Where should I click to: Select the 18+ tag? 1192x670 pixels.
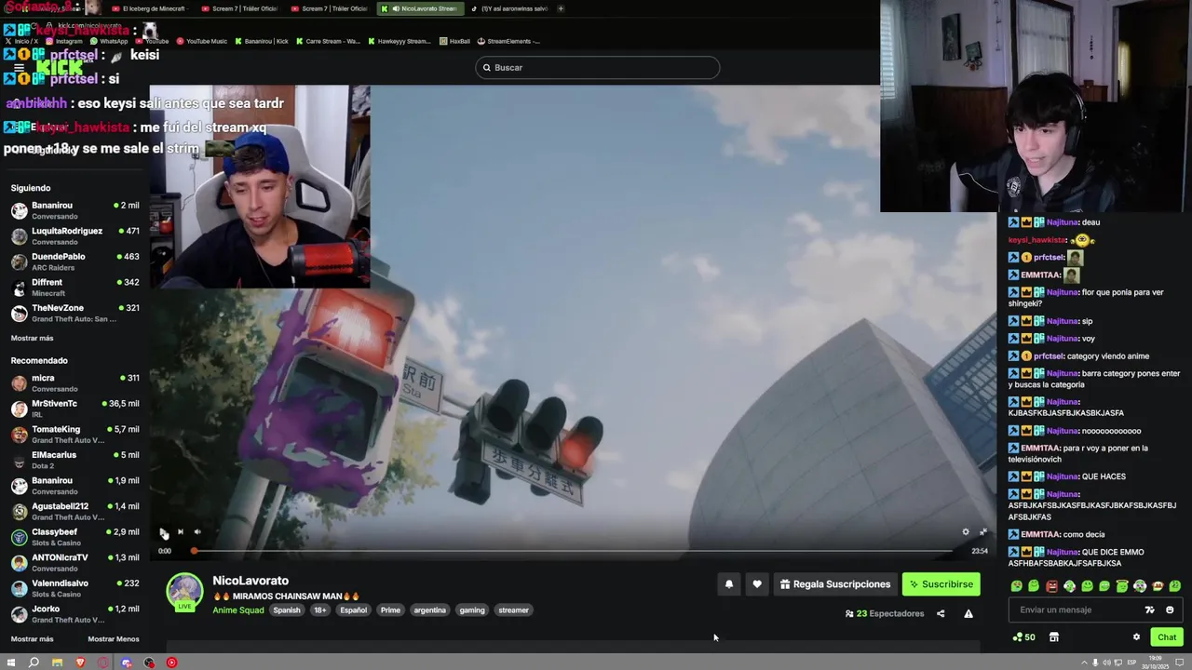pos(320,610)
